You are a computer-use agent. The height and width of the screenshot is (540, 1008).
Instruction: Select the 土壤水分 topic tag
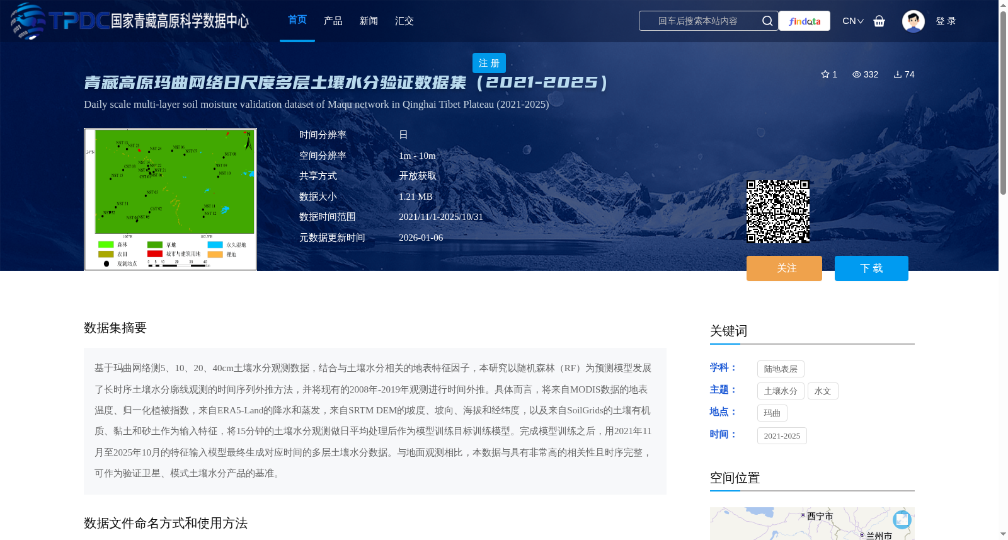(781, 391)
